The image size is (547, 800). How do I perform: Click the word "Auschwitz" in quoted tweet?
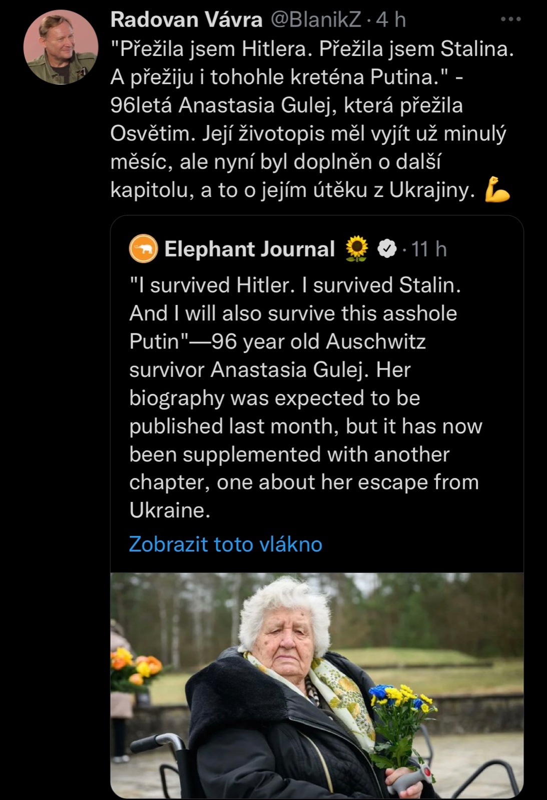375,341
